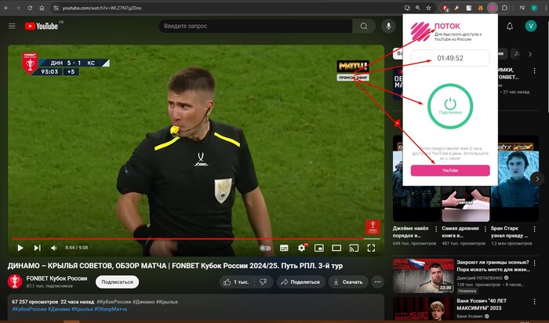The width and height of the screenshot is (549, 323).
Task: Open menu for Самая древняя книга short
Action: tap(485, 229)
